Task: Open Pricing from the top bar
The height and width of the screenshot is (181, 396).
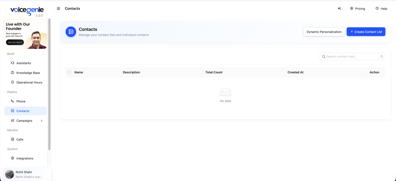Action: tap(357, 8)
